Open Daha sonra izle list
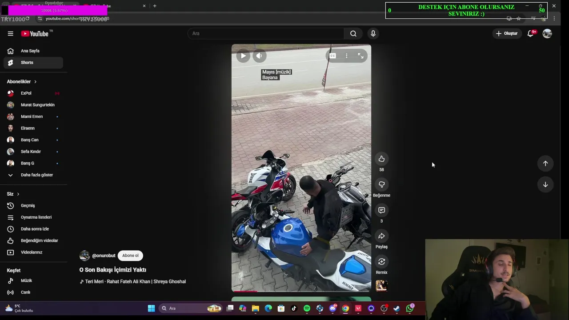This screenshot has width=569, height=320. tap(33, 229)
